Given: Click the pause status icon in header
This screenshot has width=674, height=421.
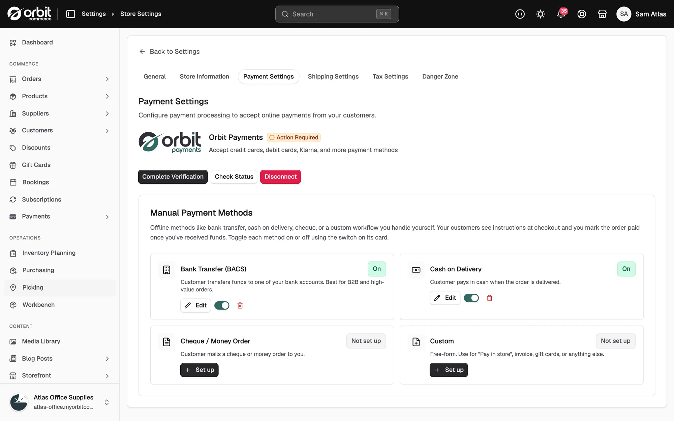Looking at the screenshot, I should click(520, 14).
